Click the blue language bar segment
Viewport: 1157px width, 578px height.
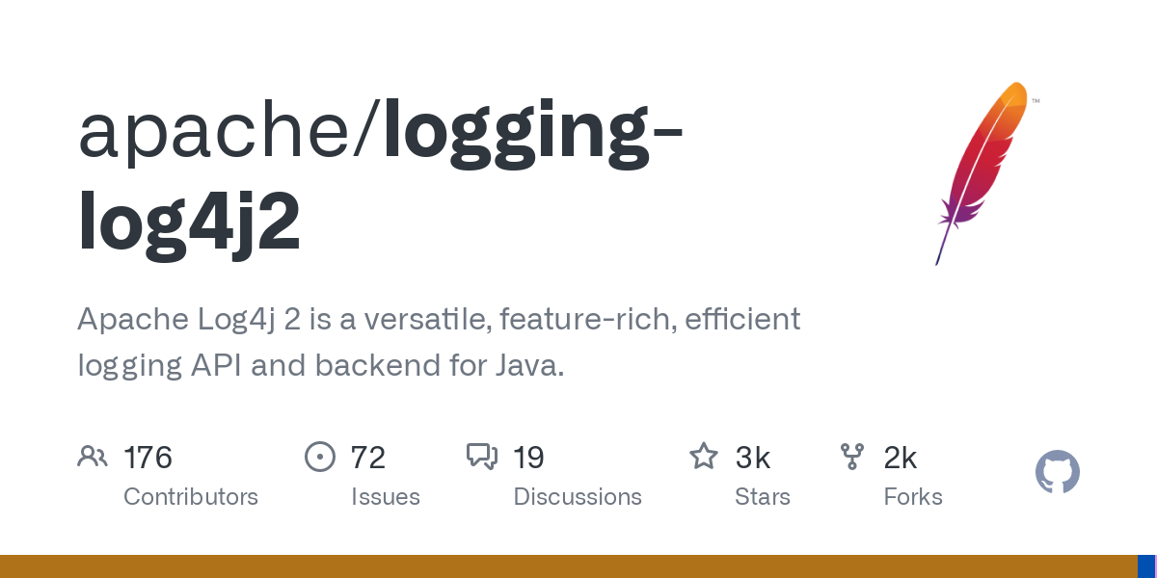(x=1144, y=566)
